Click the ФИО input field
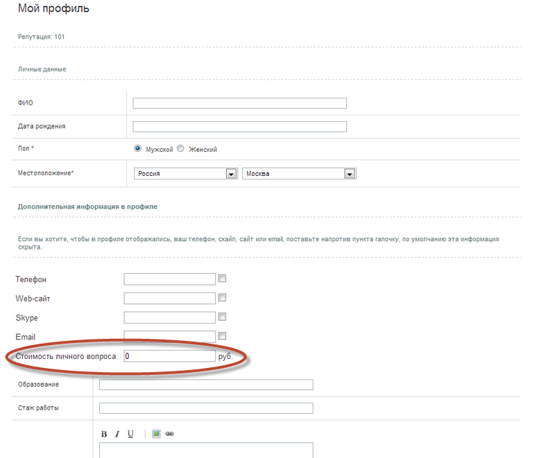Viewport: 555px width, 458px height. (x=239, y=103)
